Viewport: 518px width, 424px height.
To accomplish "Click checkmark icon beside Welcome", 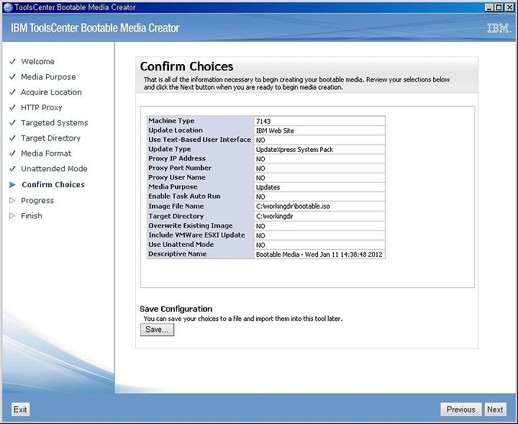I will click(x=12, y=61).
